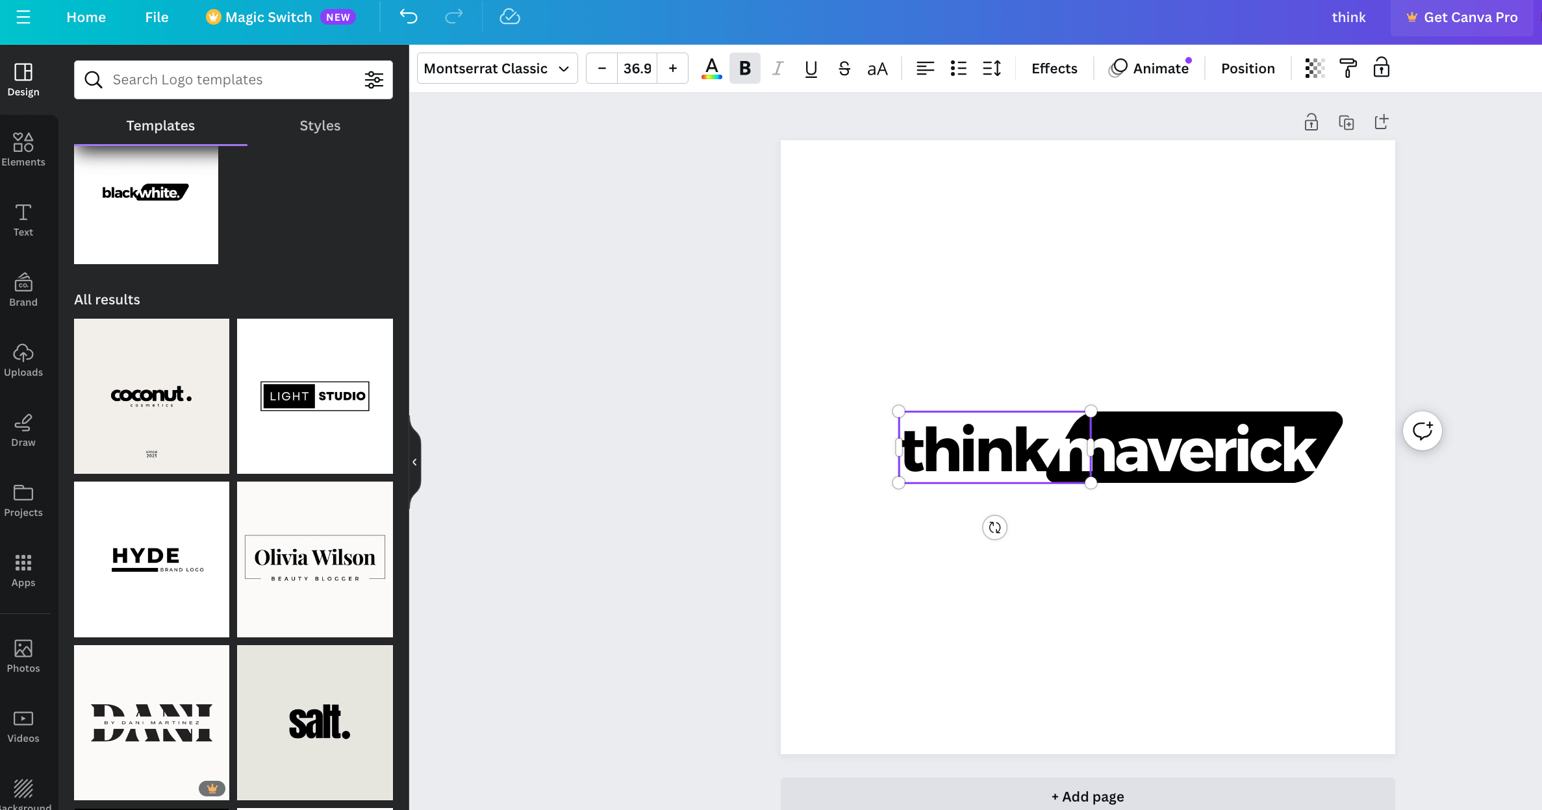Image resolution: width=1542 pixels, height=810 pixels.
Task: Select the HYDE brand logo template
Action: [151, 559]
